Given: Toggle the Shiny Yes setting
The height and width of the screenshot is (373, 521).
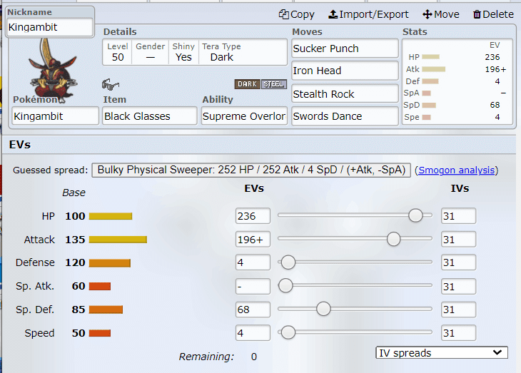Looking at the screenshot, I should point(183,52).
